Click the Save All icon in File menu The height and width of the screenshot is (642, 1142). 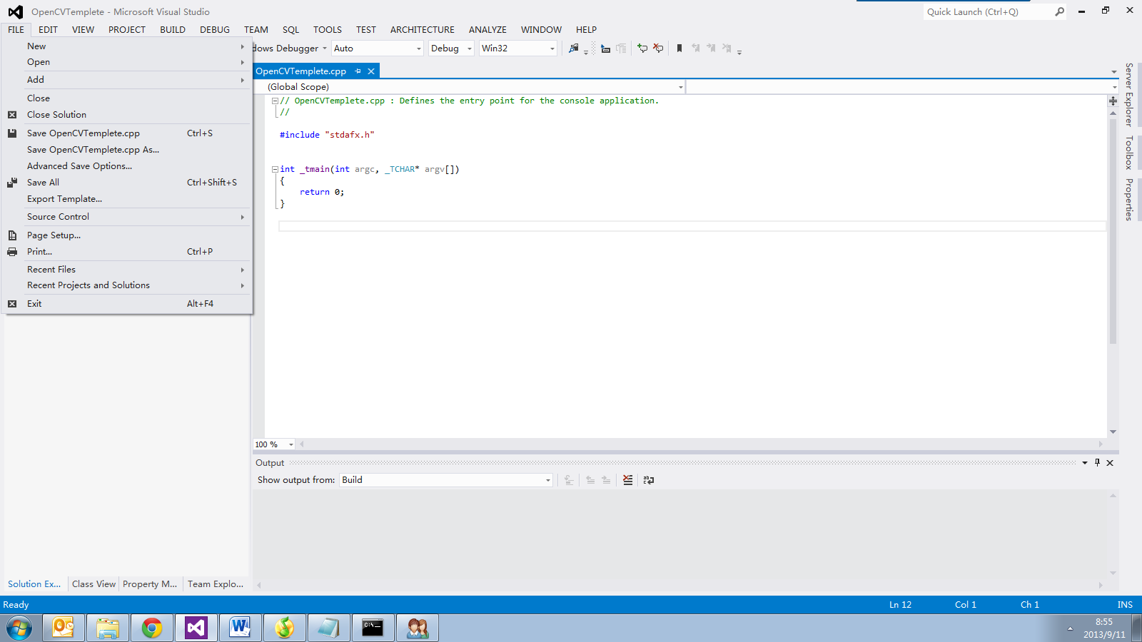tap(12, 183)
